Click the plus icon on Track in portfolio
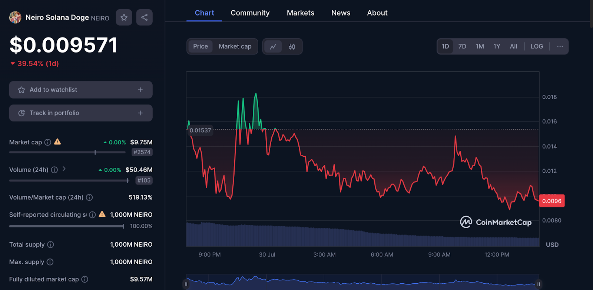 (140, 113)
